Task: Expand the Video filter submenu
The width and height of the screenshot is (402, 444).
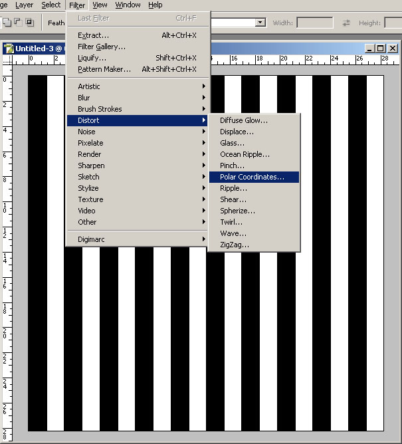Action: (x=138, y=211)
